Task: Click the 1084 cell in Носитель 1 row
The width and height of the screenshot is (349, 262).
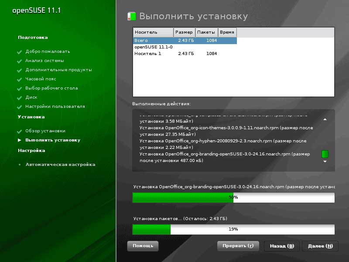Action: [x=212, y=54]
